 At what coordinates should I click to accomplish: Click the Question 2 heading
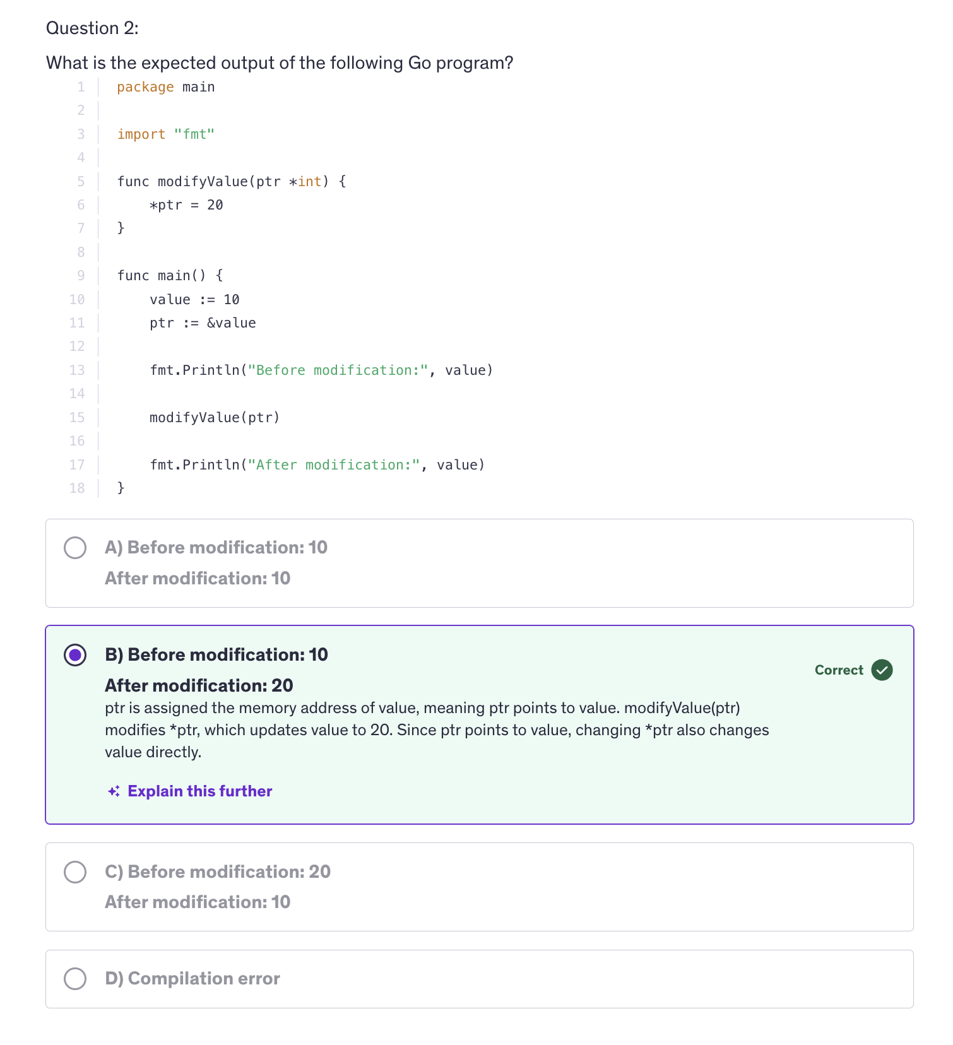point(92,28)
